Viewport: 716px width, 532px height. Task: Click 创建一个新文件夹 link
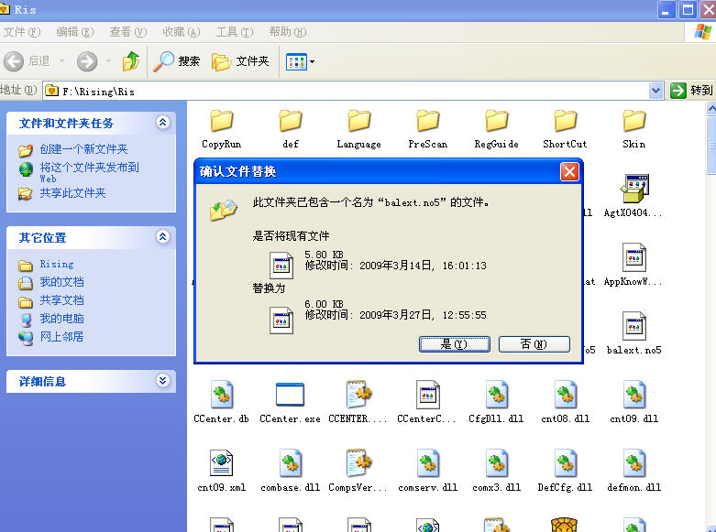click(x=83, y=149)
